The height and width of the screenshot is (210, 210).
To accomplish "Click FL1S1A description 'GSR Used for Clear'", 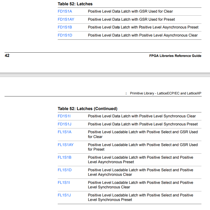I will [x=143, y=134].
